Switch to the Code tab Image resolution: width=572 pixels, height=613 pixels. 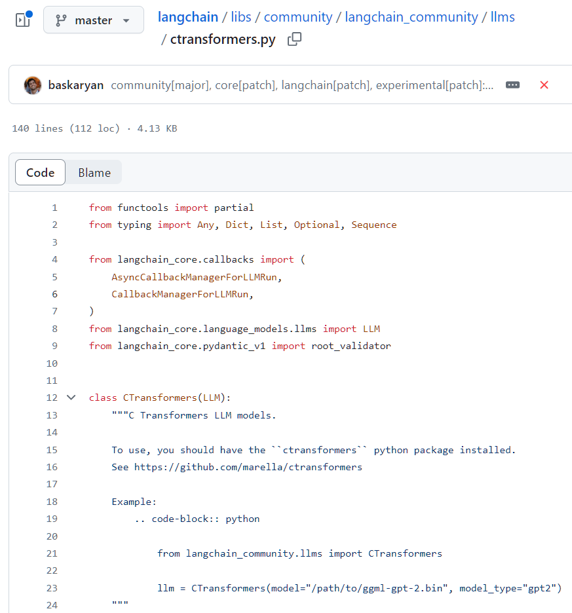pyautogui.click(x=41, y=172)
